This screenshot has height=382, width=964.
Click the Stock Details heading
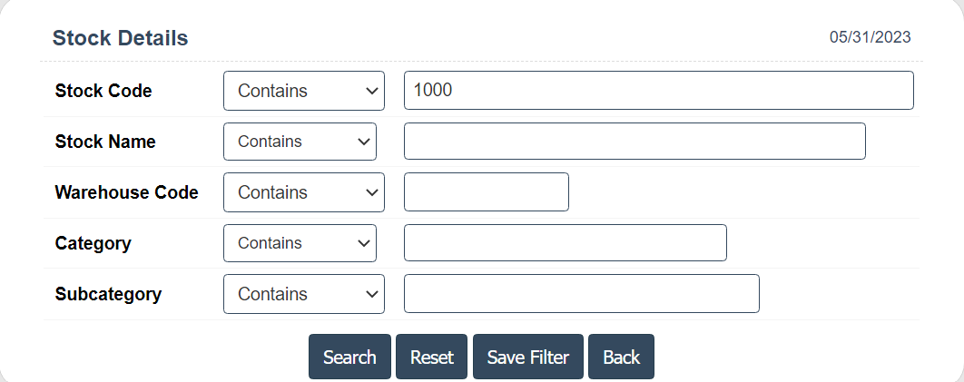coord(120,38)
